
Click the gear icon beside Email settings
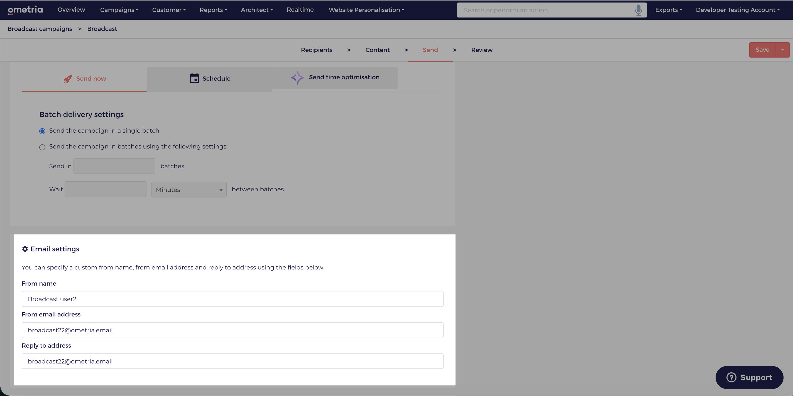25,249
